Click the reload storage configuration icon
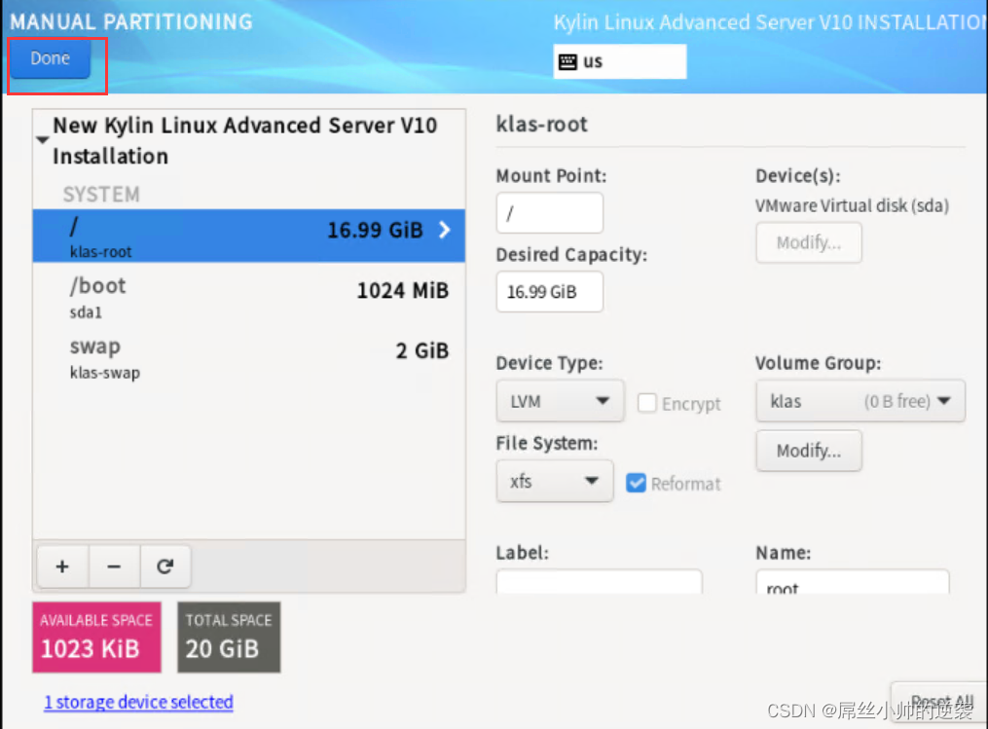This screenshot has width=988, height=729. coord(165,566)
